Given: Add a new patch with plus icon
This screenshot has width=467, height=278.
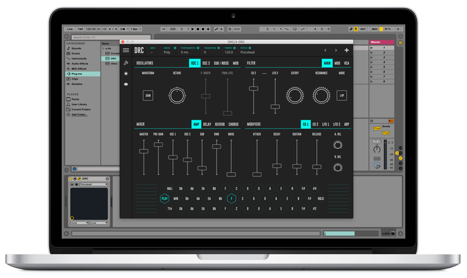Looking at the screenshot, I should coord(346,50).
